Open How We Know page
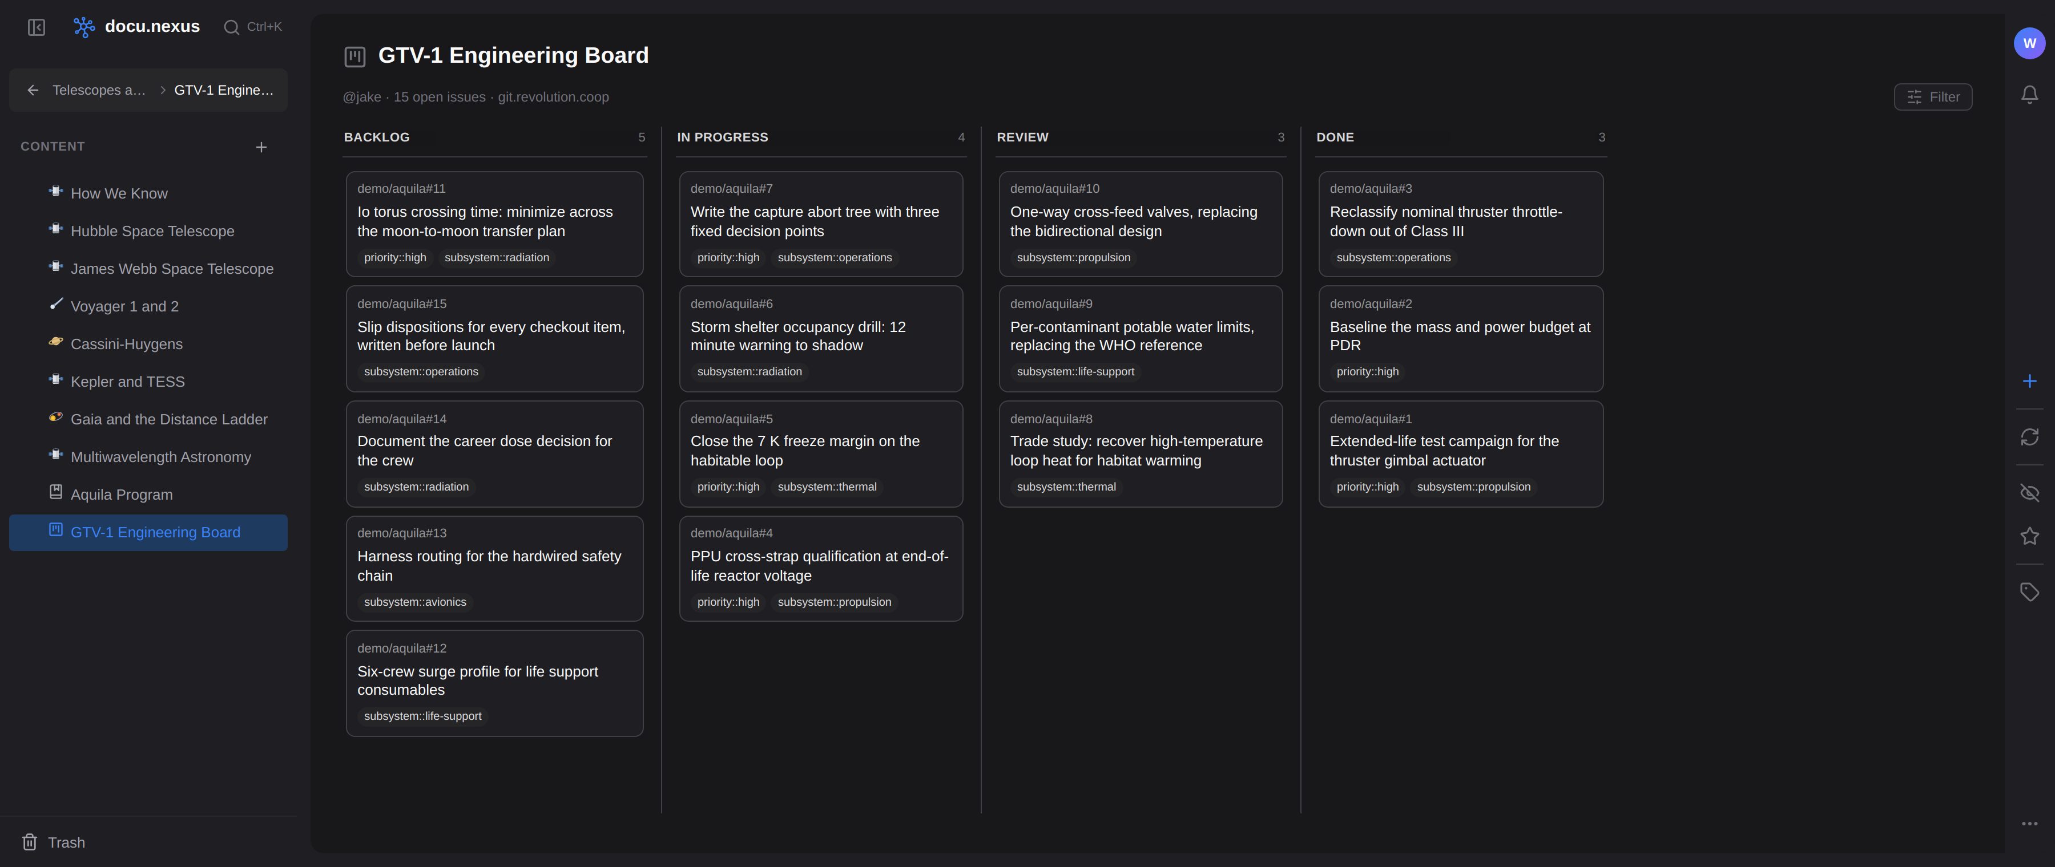 (x=148, y=193)
